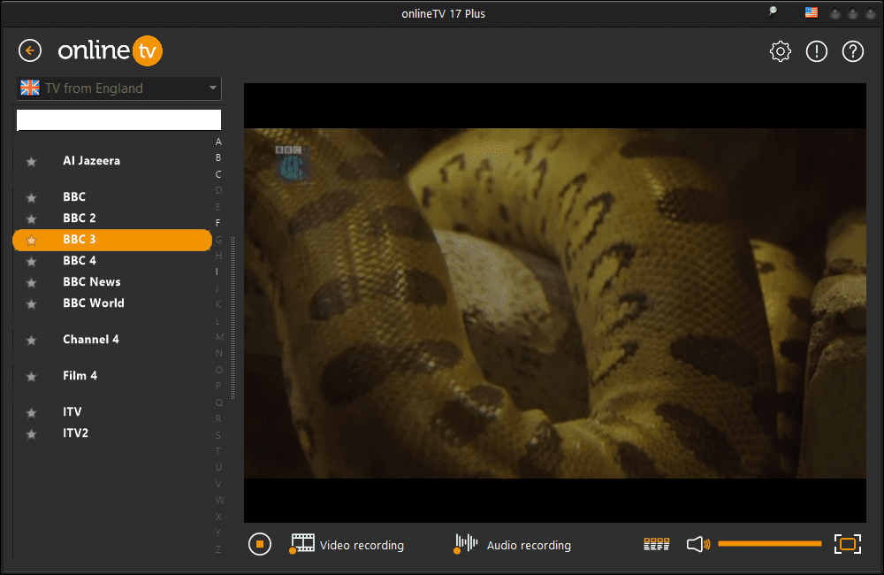Viewport: 884px width, 575px height.
Task: Toggle favorite star for ITV
Action: click(32, 413)
